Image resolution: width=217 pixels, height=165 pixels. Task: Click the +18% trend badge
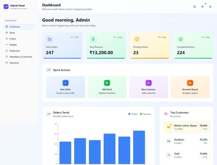tap(206, 37)
